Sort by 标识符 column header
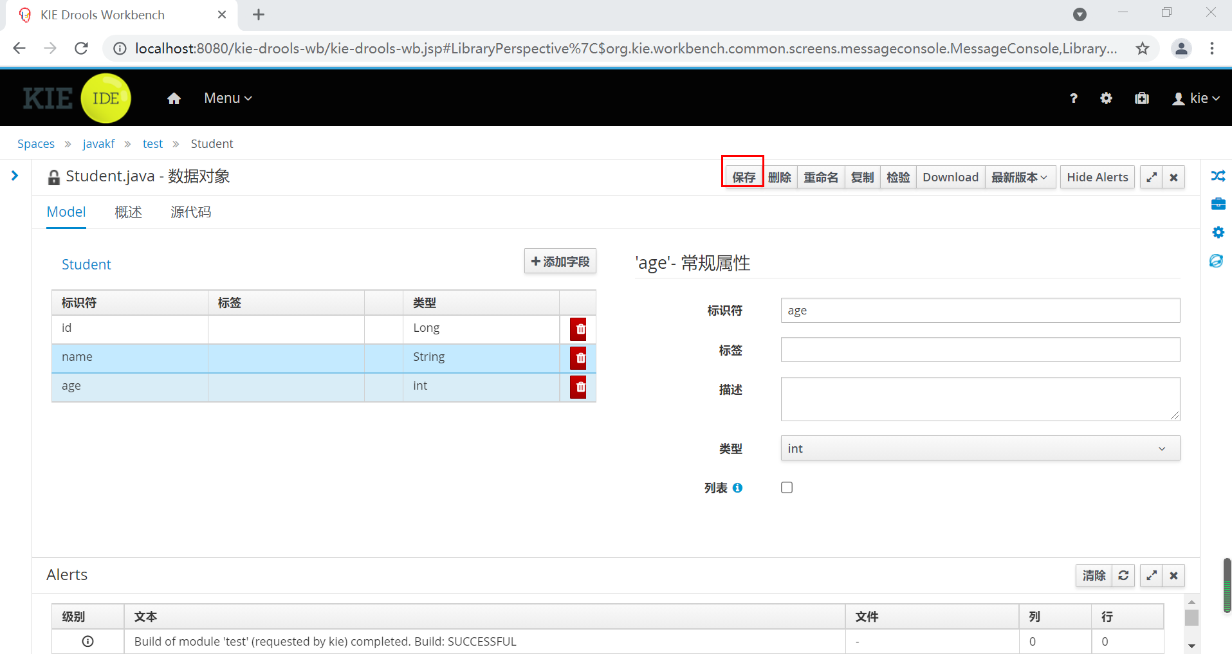 point(130,303)
